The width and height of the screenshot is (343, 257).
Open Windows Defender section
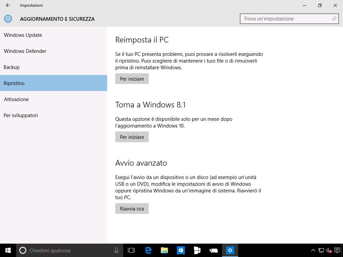tap(54, 51)
